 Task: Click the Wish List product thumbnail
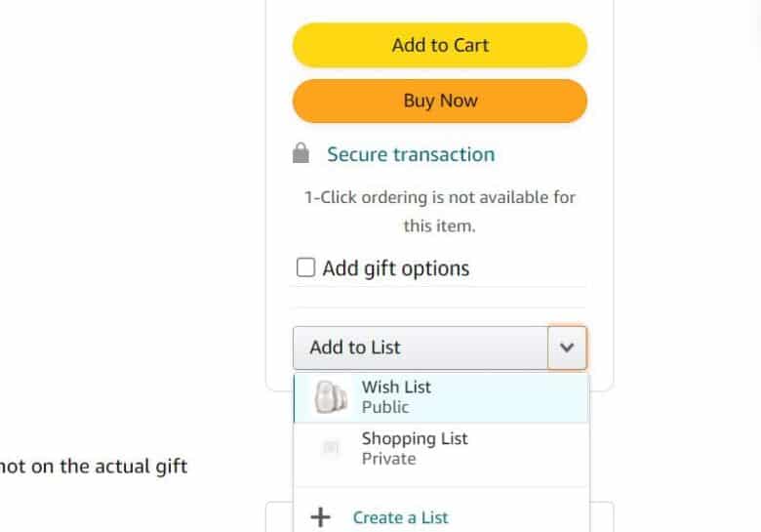(330, 397)
